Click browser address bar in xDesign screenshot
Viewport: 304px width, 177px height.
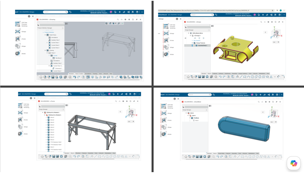pos(216,11)
